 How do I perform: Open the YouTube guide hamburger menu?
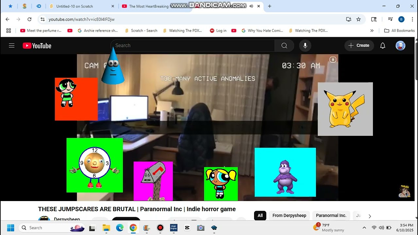pyautogui.click(x=12, y=46)
